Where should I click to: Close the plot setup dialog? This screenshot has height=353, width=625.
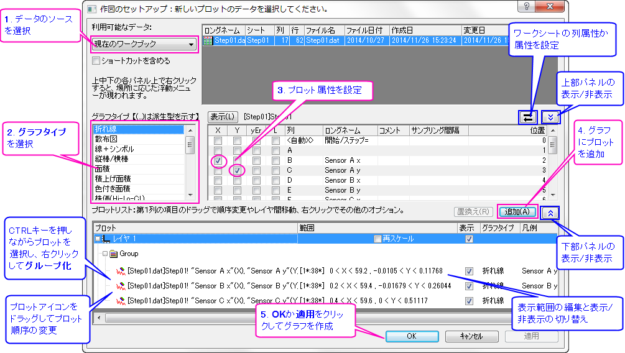(550, 6)
